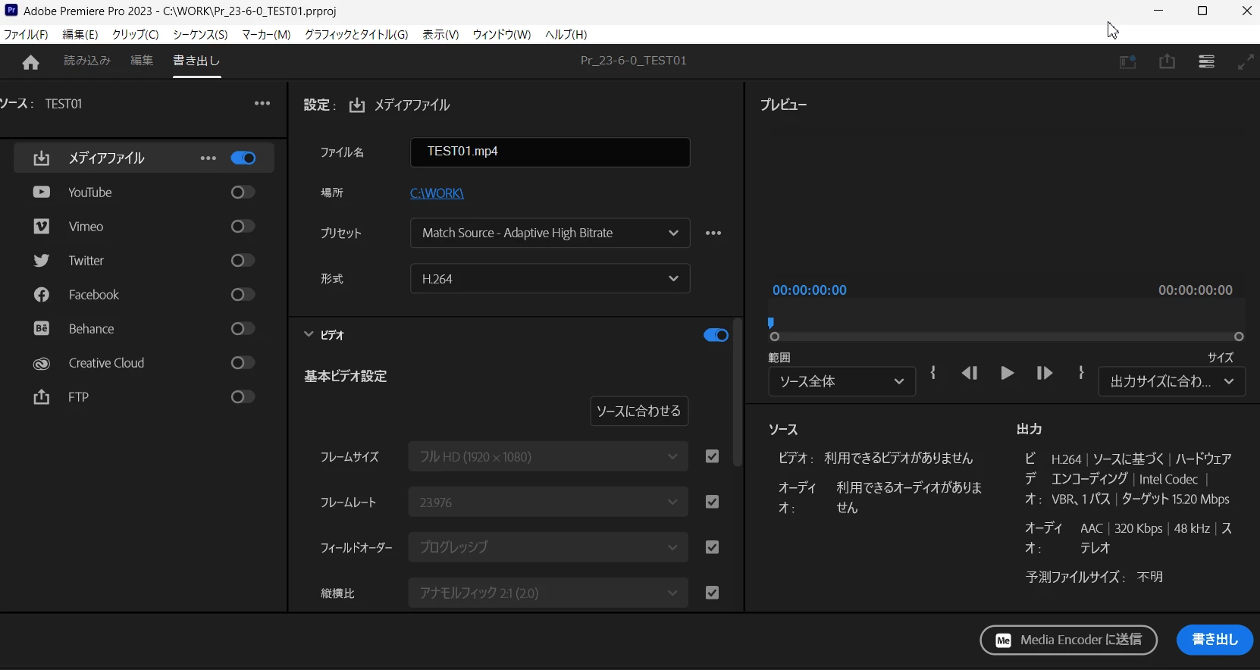This screenshot has width=1260, height=670.
Task: Enable the Behance publish toggle
Action: (243, 329)
